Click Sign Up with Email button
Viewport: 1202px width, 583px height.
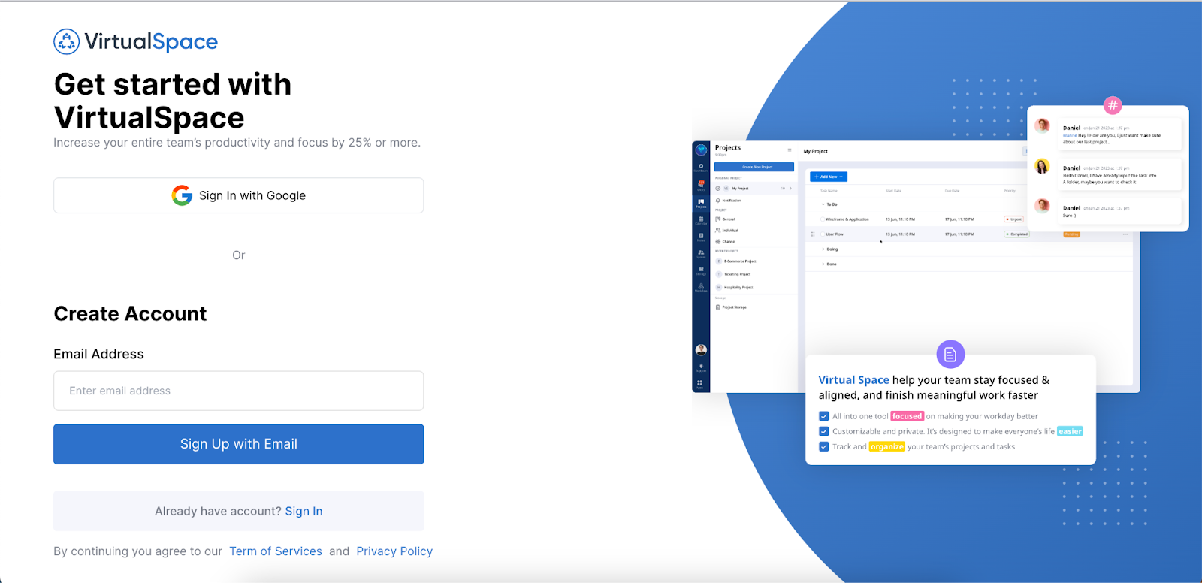click(x=238, y=444)
